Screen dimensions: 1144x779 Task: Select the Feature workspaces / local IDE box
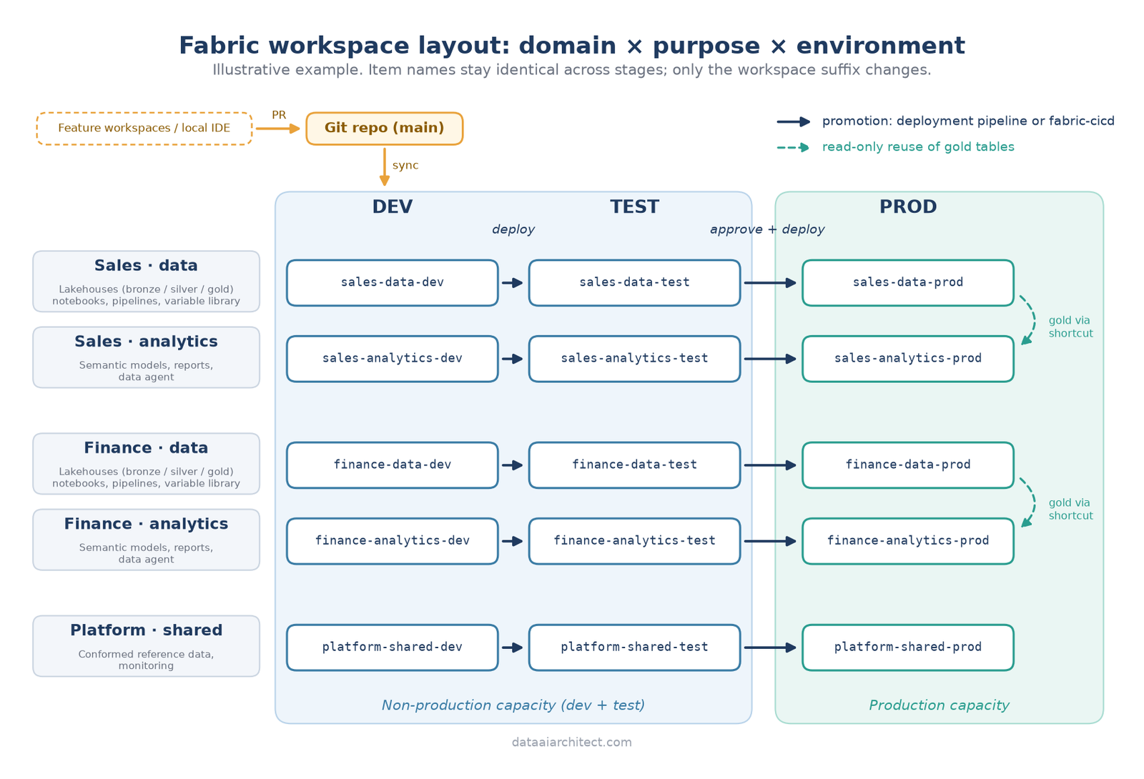144,129
